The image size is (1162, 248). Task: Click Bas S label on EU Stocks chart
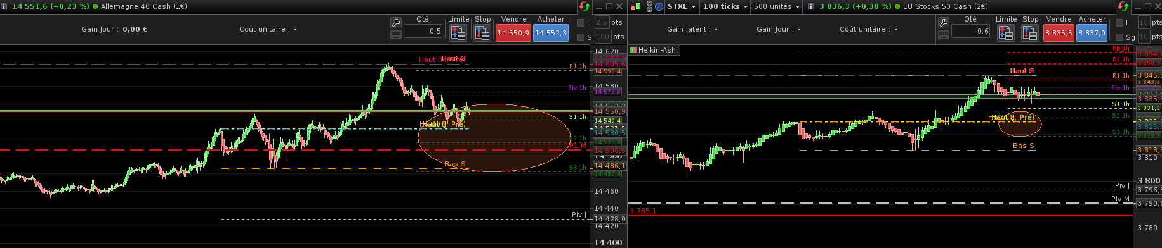pyautogui.click(x=1024, y=146)
